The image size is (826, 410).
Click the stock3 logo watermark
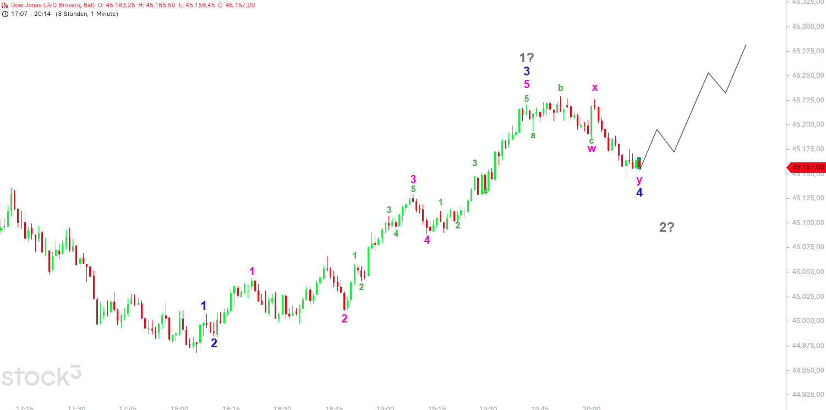(x=41, y=375)
